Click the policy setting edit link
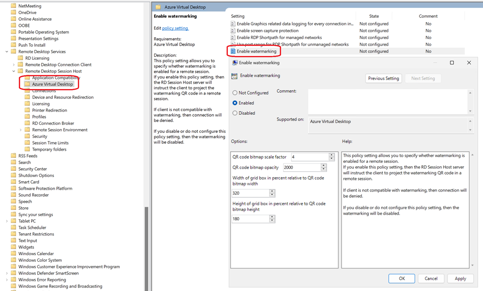This screenshot has width=483, height=291. pyautogui.click(x=175, y=28)
